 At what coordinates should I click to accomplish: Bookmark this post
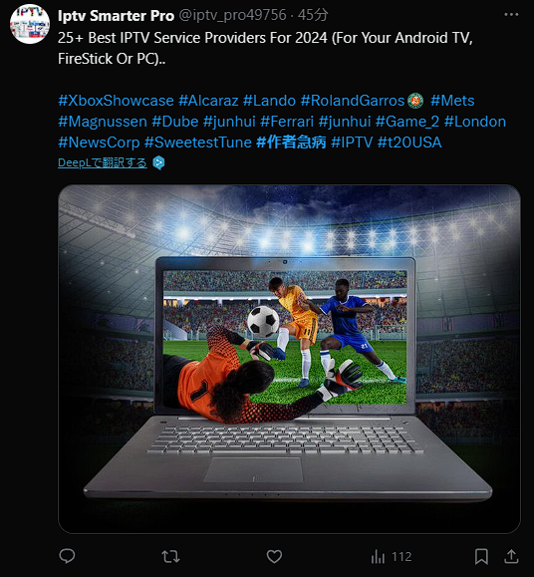click(x=481, y=556)
